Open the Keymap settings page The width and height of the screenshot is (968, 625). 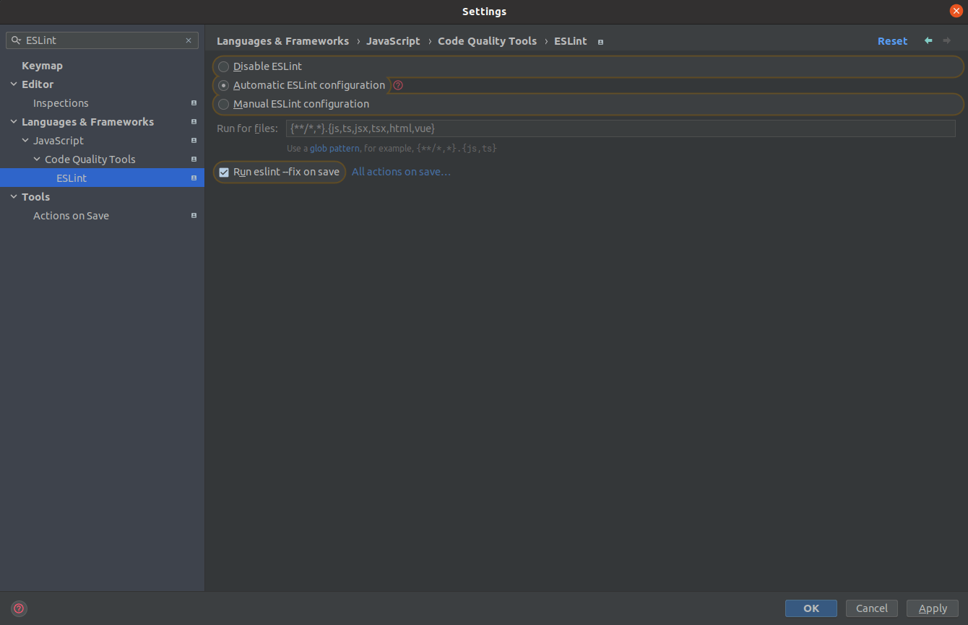tap(42, 66)
